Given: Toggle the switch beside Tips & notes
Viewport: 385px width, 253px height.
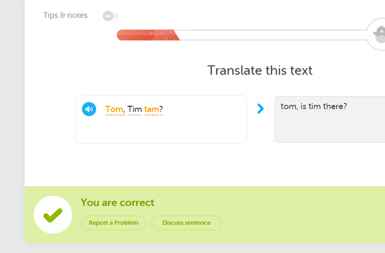Looking at the screenshot, I should pyautogui.click(x=110, y=16).
